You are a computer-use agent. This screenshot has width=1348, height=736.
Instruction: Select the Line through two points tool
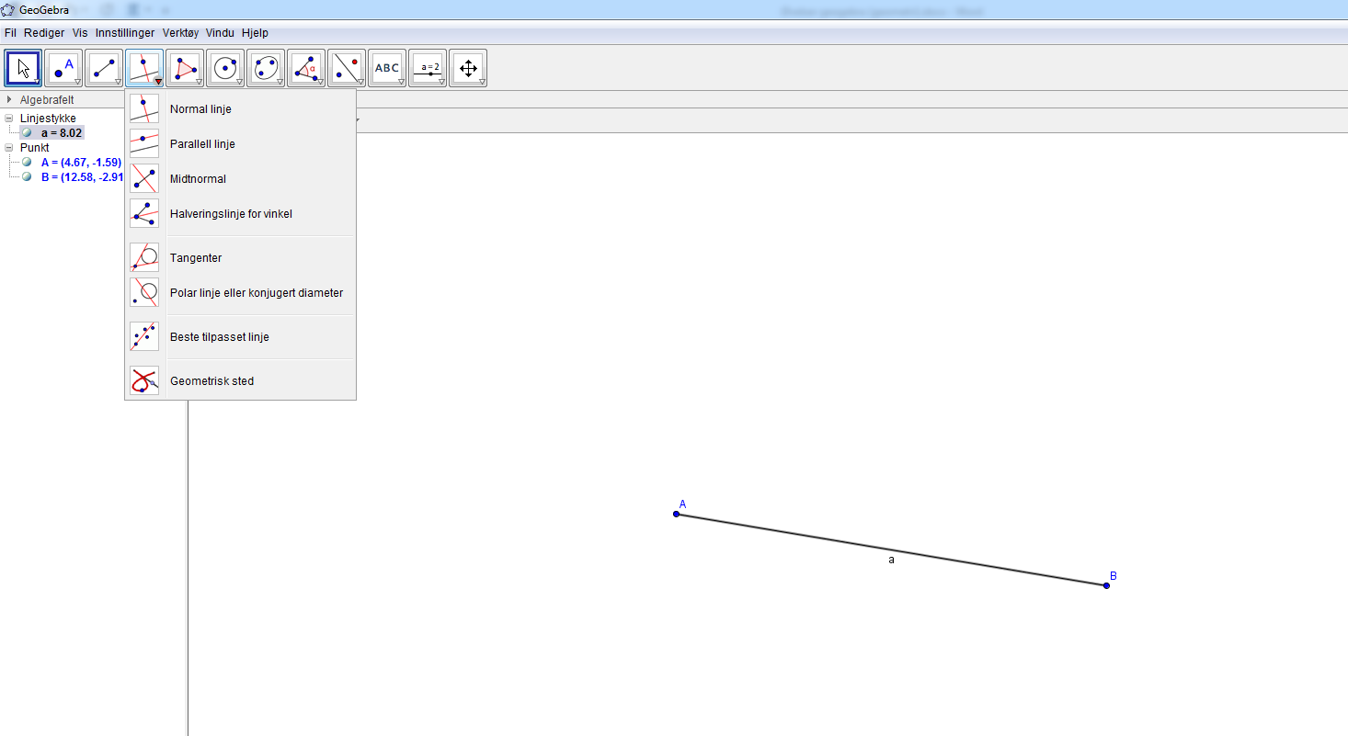coord(104,68)
